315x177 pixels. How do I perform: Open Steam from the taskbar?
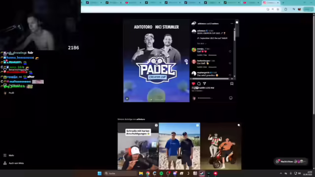point(202,174)
